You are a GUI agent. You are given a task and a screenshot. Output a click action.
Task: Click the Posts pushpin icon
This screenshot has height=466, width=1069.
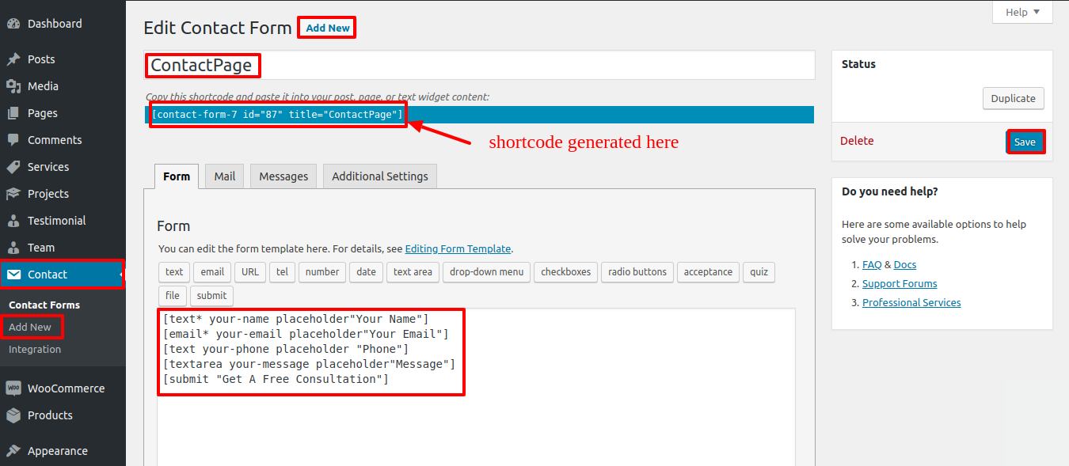click(x=13, y=59)
